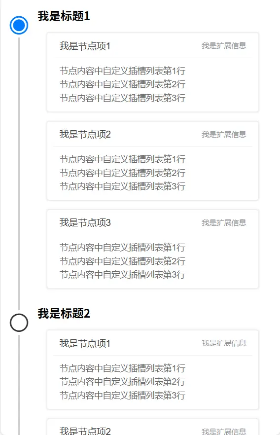
Task: Select the heading 我是标题2
Action: tap(64, 314)
